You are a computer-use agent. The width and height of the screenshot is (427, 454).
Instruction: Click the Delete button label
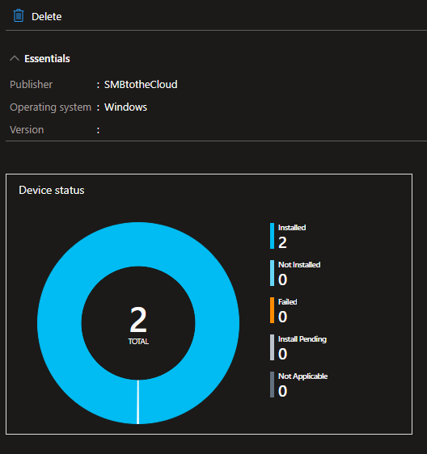tap(46, 16)
